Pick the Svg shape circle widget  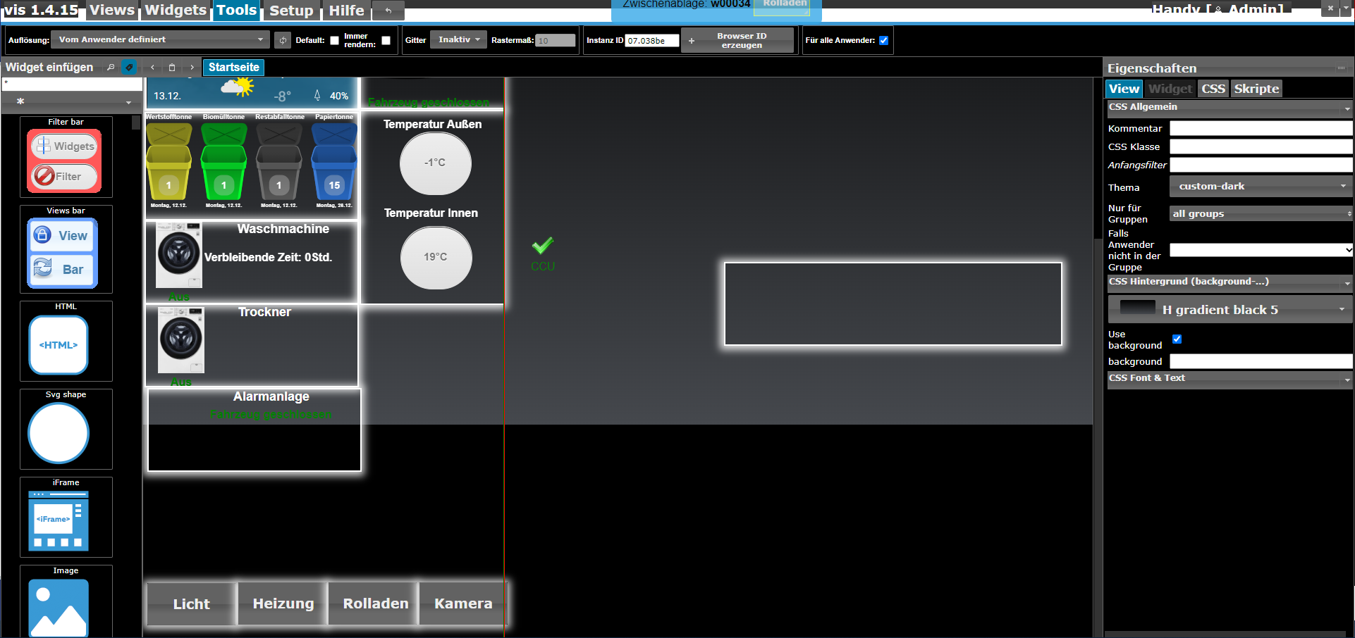[x=66, y=429]
